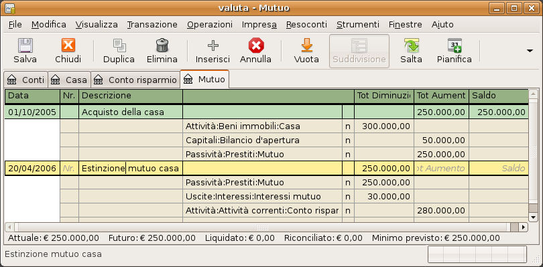
Task: Duplicate the transaction with the Duplica icon
Action: click(x=119, y=46)
